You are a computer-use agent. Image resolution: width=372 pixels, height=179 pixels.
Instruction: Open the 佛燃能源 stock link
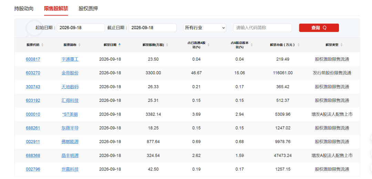pyautogui.click(x=70, y=142)
